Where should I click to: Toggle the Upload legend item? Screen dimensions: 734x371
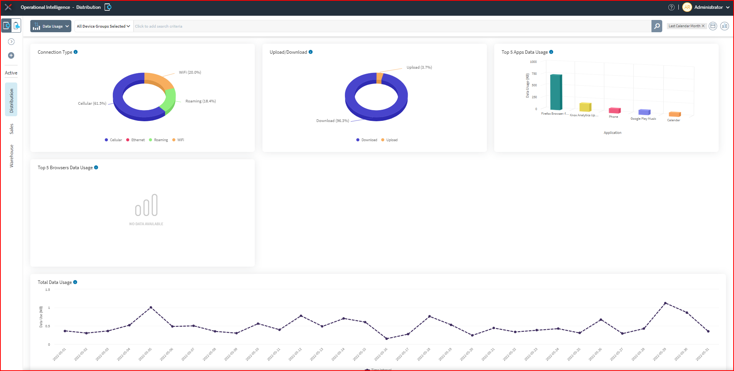389,140
